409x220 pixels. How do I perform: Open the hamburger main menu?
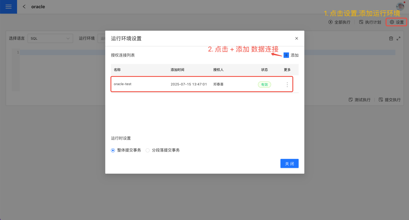[9, 7]
